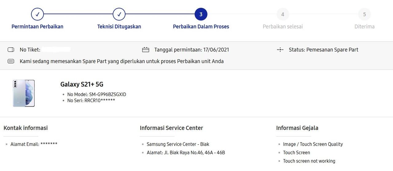Click the Diterima step label
This screenshot has width=393, height=171.
[x=364, y=27]
